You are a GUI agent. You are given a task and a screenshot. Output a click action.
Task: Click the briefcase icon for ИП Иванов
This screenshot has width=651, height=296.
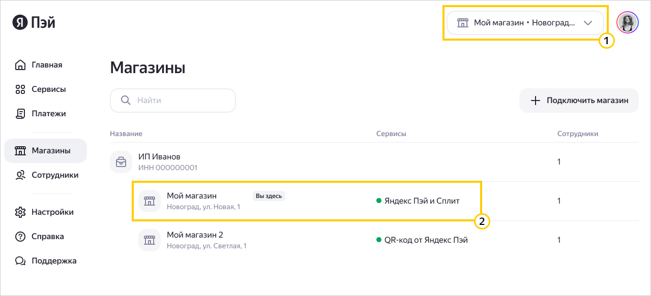point(121,162)
